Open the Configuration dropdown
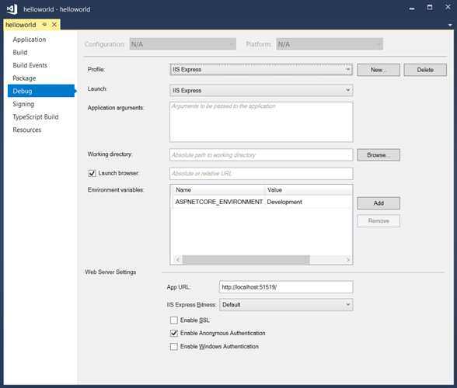The width and height of the screenshot is (457, 388). point(183,44)
